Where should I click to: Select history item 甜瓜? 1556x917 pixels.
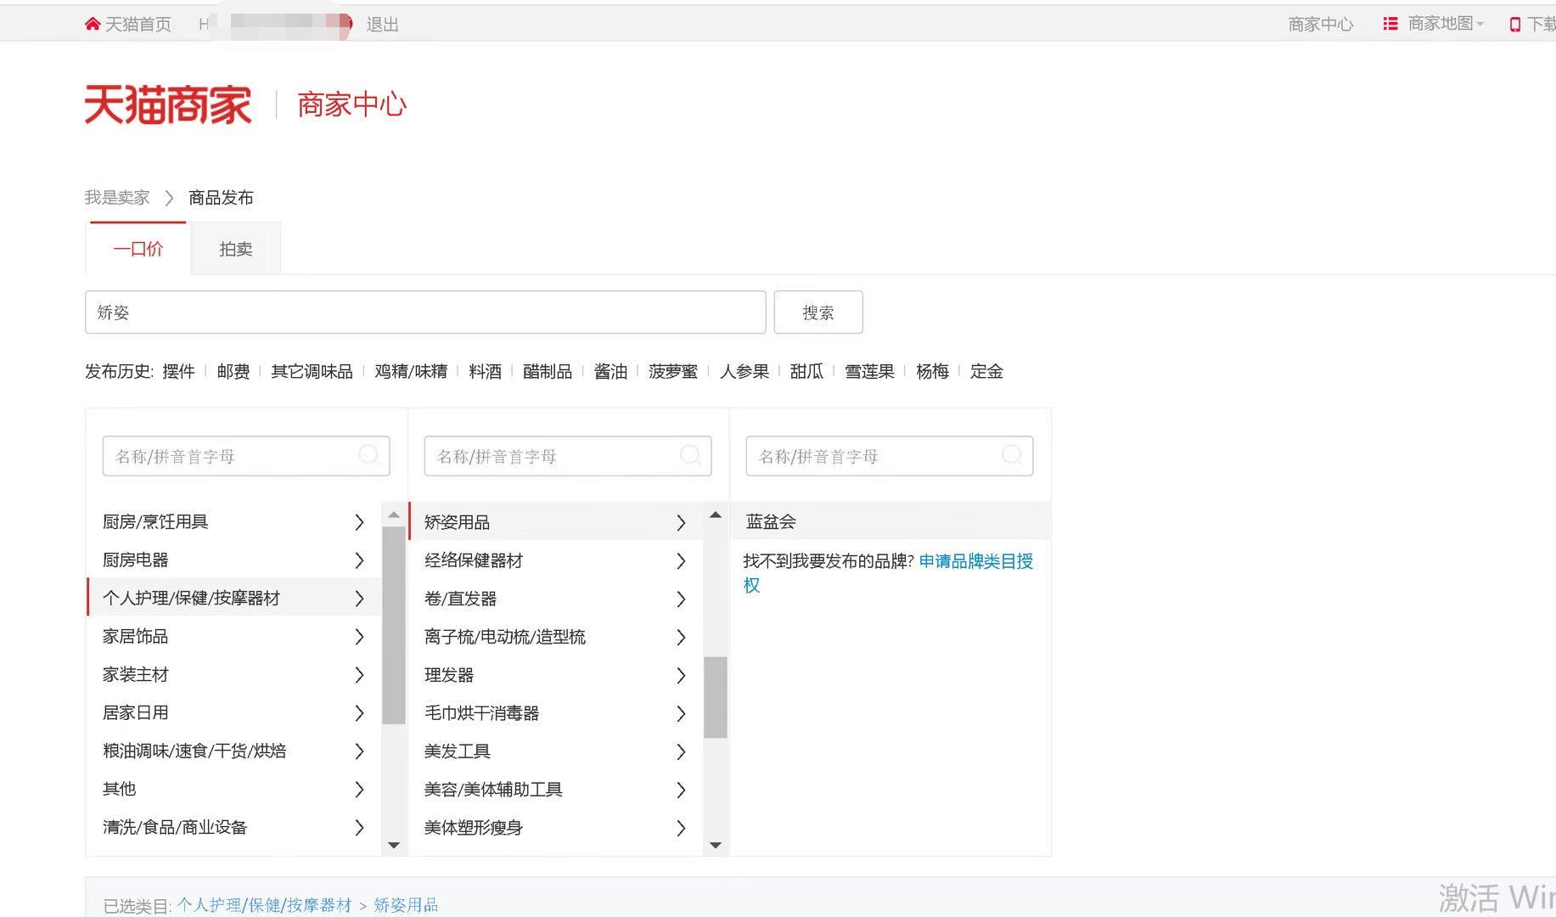point(806,371)
